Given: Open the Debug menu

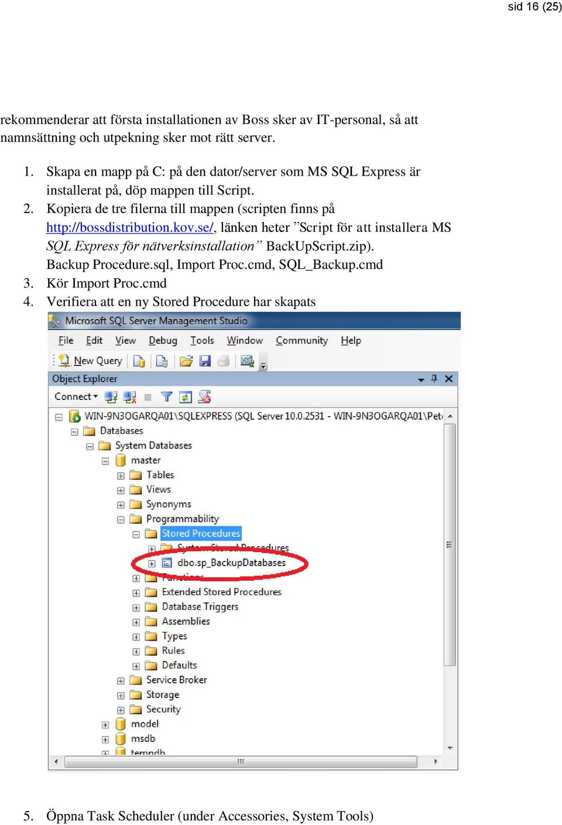Looking at the screenshot, I should click(x=163, y=340).
